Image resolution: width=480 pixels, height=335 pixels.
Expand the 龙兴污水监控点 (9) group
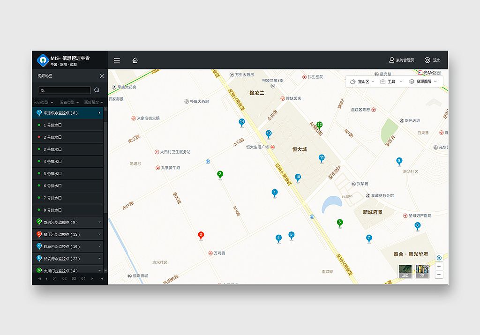point(67,222)
